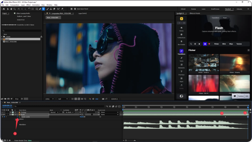Open the Composition menu

14,5
